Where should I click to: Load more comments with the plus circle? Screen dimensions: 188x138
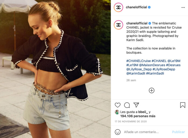point(152,91)
